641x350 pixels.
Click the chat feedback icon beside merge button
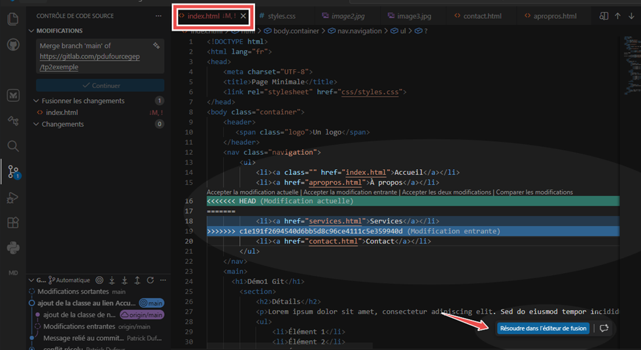(x=604, y=328)
